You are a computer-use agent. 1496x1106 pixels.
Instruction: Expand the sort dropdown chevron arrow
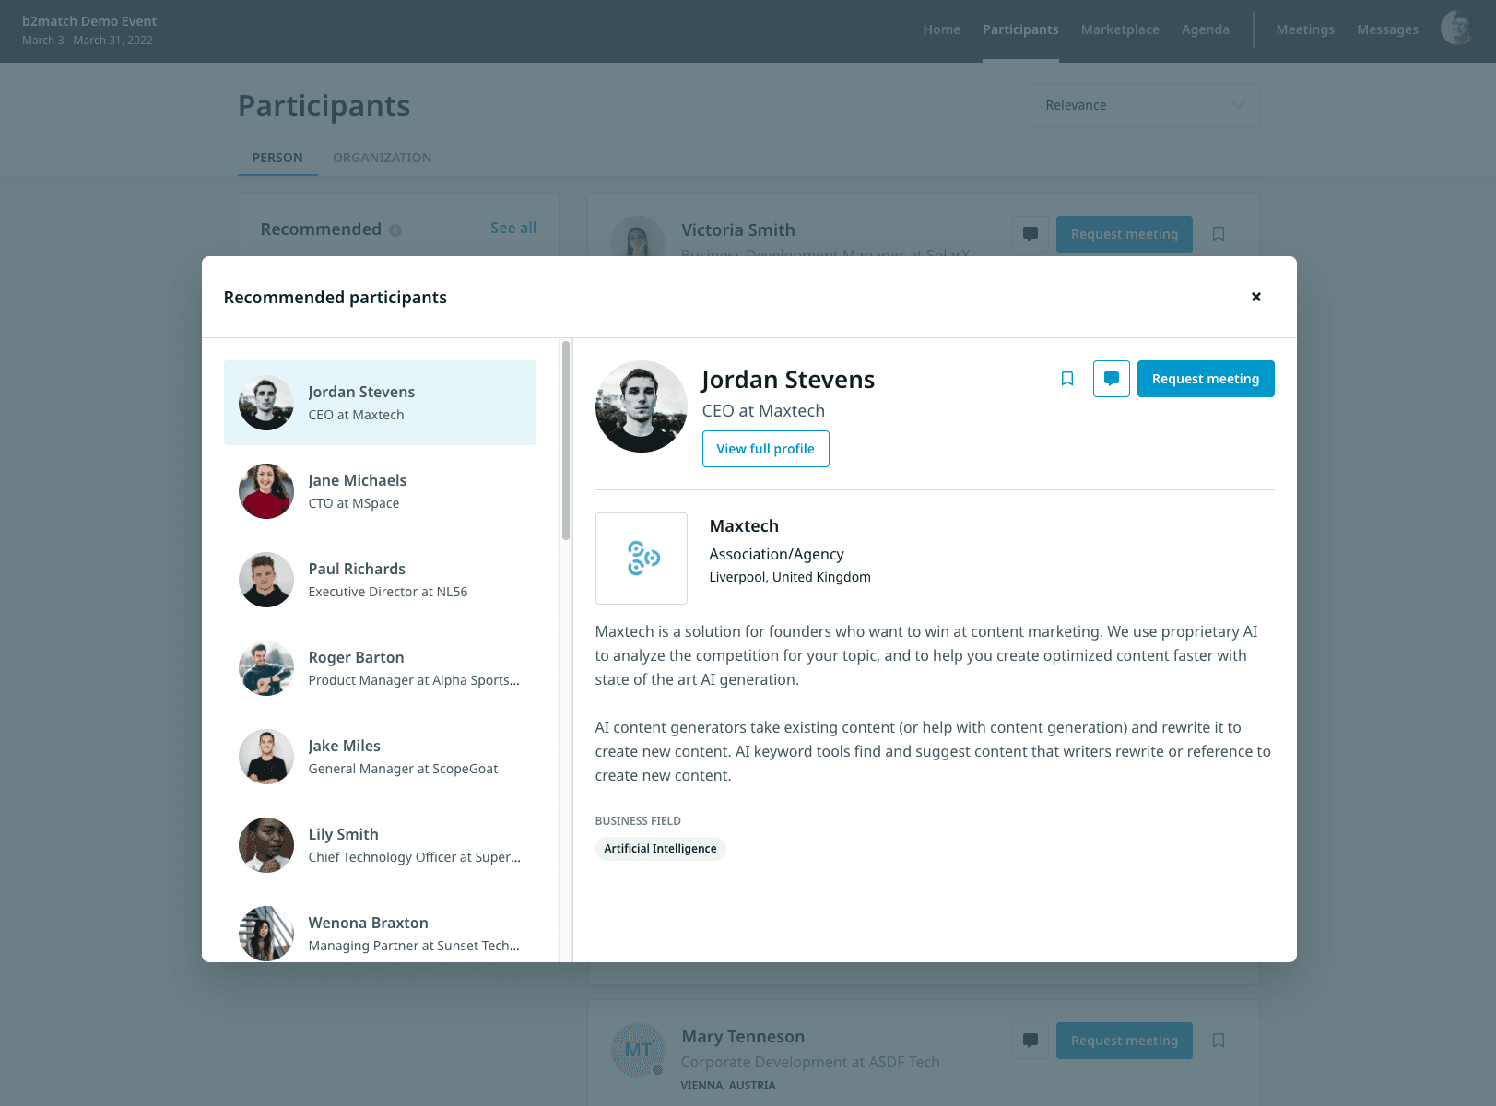[1238, 105]
